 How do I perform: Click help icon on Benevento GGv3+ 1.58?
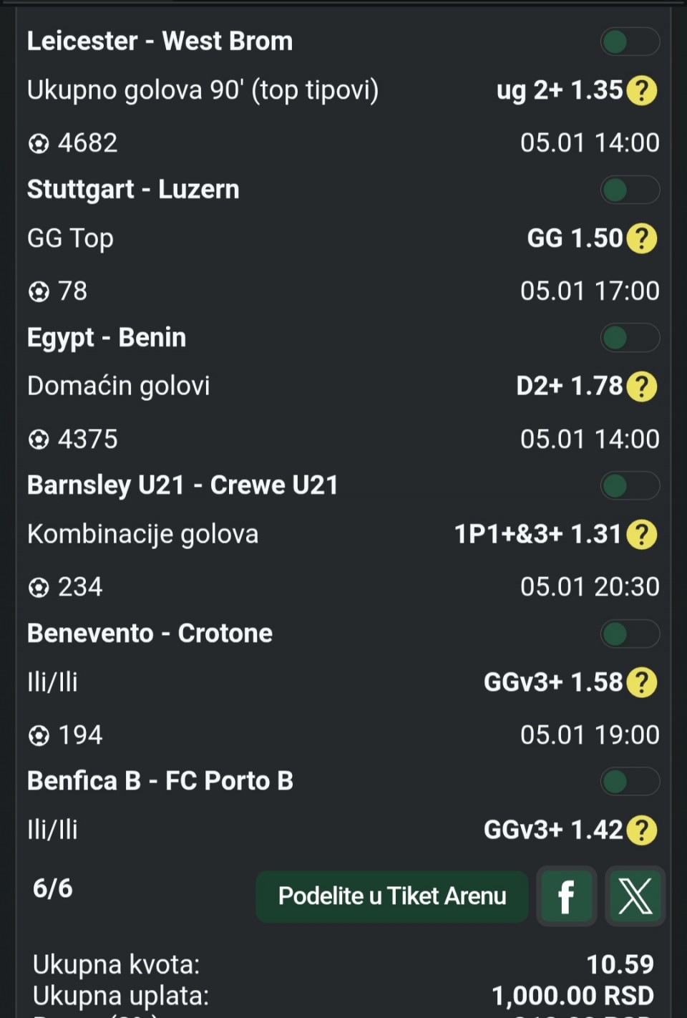[641, 682]
